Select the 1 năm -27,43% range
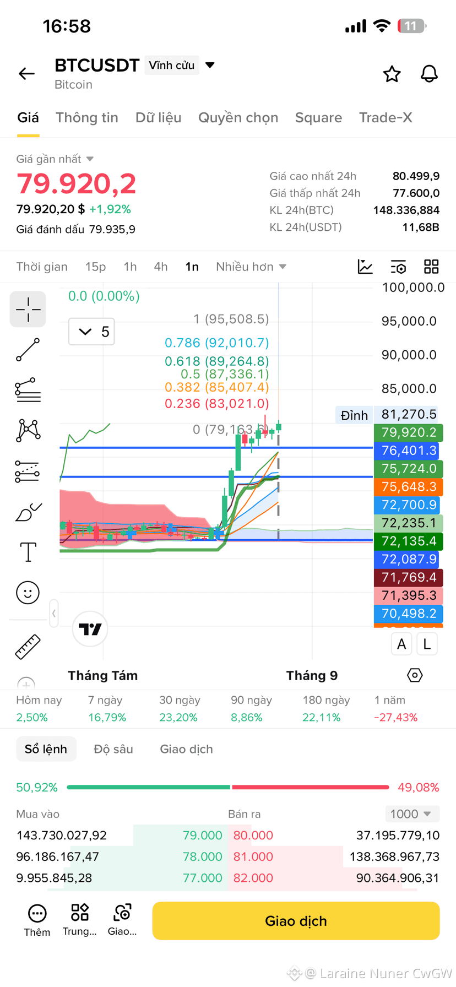The image size is (456, 987). point(395,709)
